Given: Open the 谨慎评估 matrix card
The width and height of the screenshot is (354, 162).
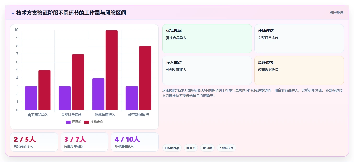Looking at the screenshot, I should click(x=299, y=39).
